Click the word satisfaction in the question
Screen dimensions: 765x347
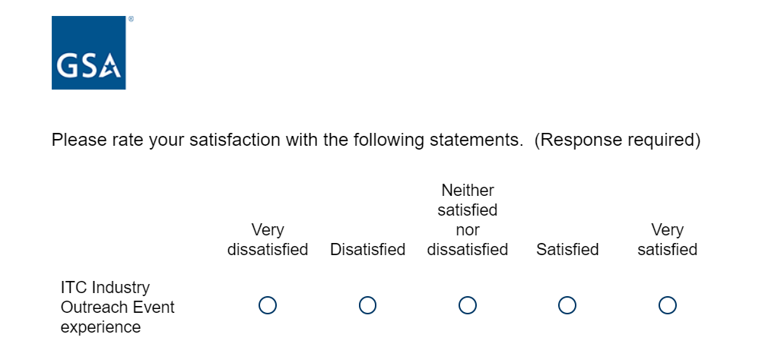point(233,140)
